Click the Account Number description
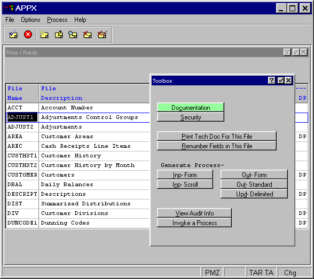The image size is (314, 279). point(67,108)
